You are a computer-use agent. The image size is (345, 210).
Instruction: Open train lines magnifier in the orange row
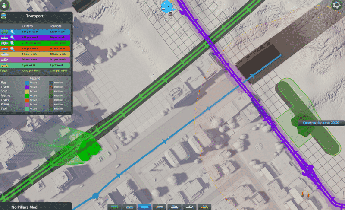[x=13, y=49]
